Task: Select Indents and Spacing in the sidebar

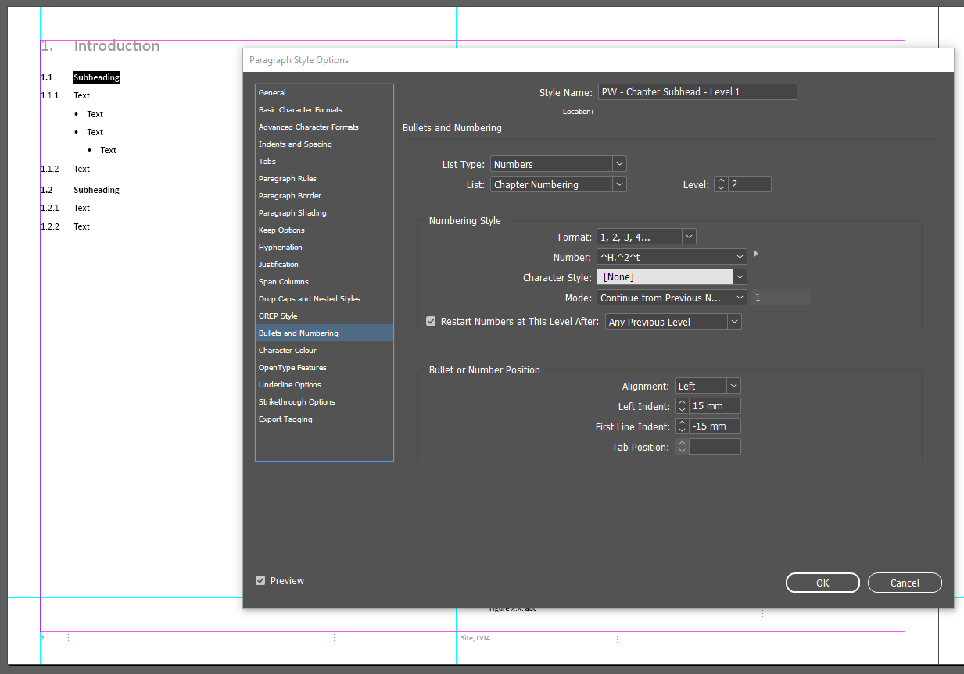Action: [x=295, y=144]
